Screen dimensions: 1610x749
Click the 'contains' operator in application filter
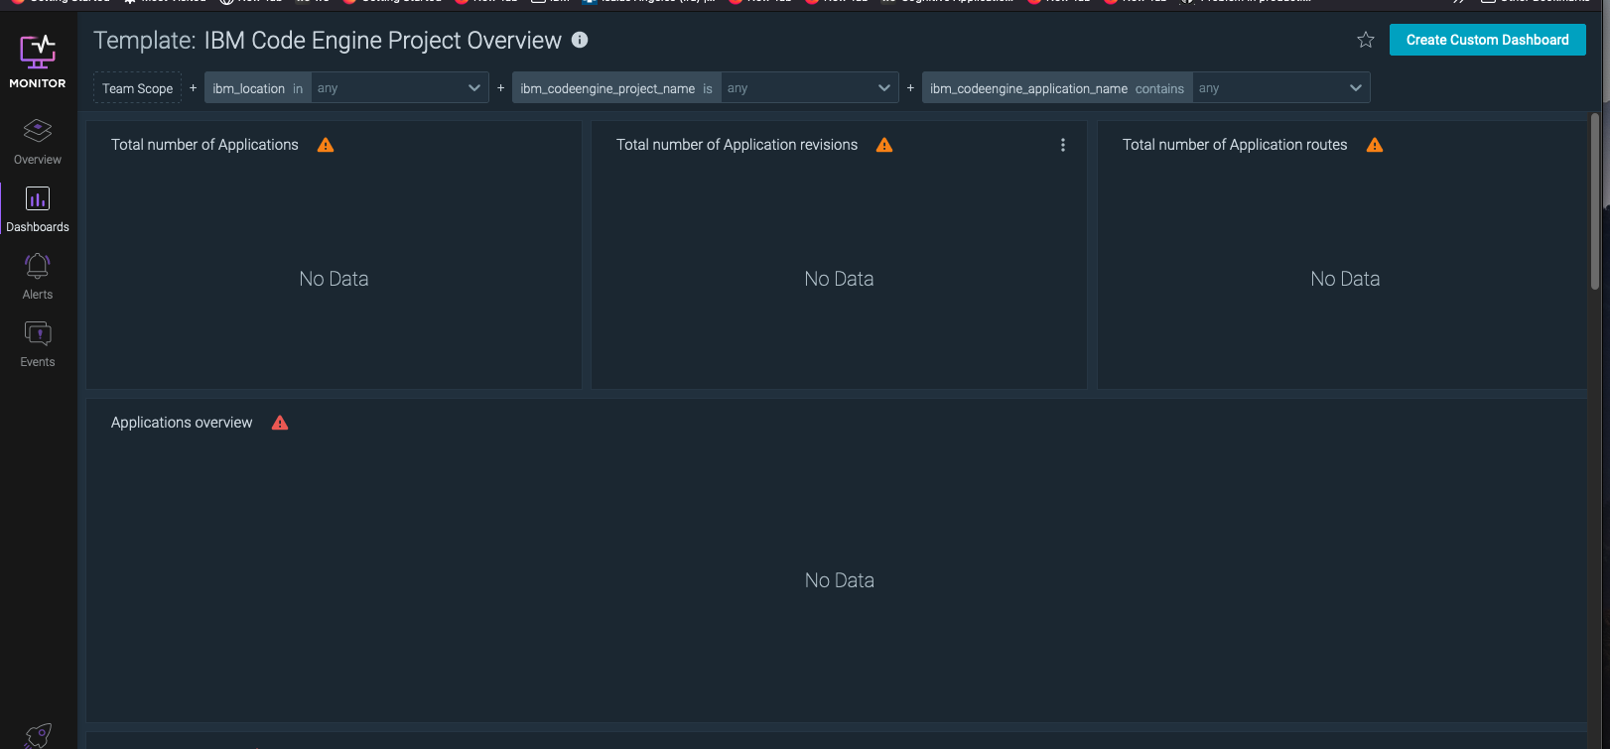(1159, 88)
